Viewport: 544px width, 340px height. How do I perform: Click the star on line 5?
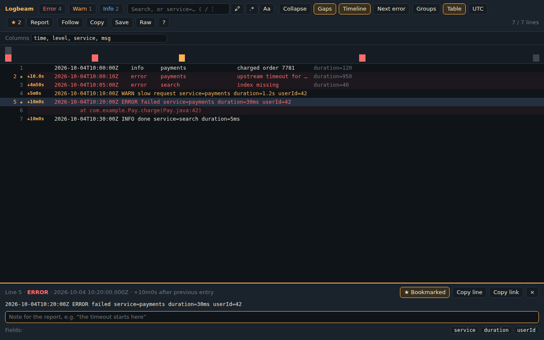coord(21,102)
